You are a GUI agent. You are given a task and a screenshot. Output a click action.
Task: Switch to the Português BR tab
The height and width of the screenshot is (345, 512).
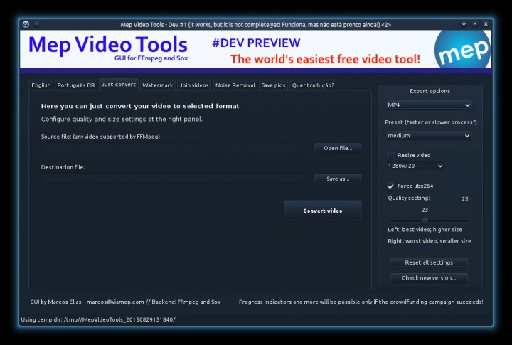(76, 85)
